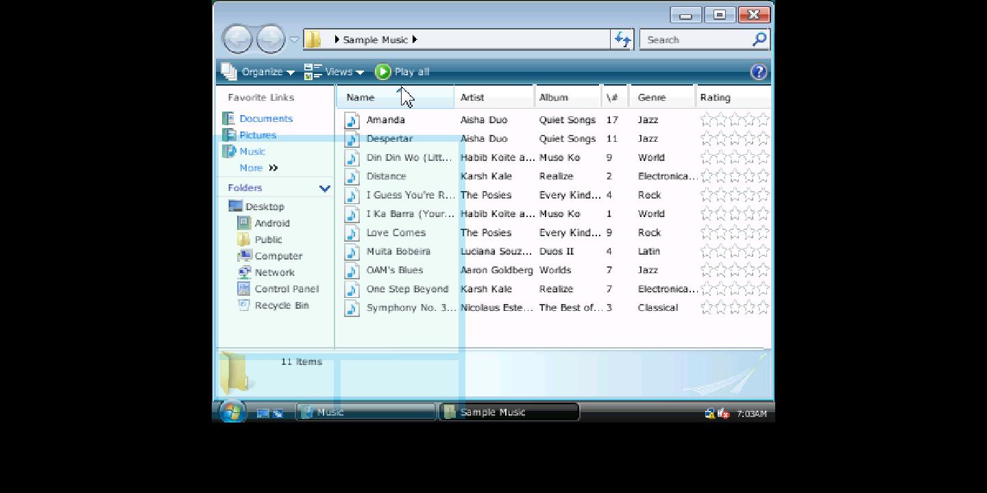The width and height of the screenshot is (987, 493).
Task: Click the Play all button icon
Action: [x=383, y=72]
